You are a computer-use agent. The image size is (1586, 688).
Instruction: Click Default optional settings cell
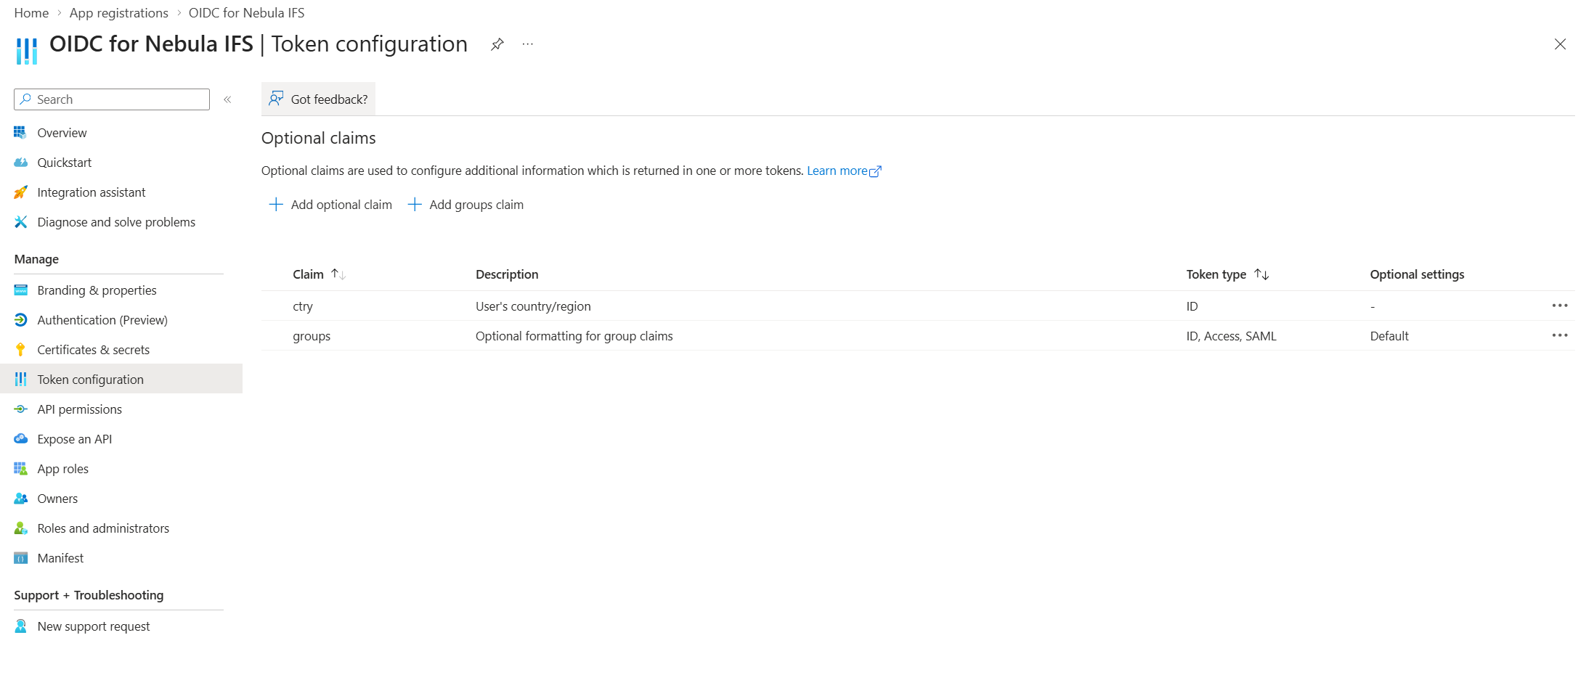(x=1389, y=336)
